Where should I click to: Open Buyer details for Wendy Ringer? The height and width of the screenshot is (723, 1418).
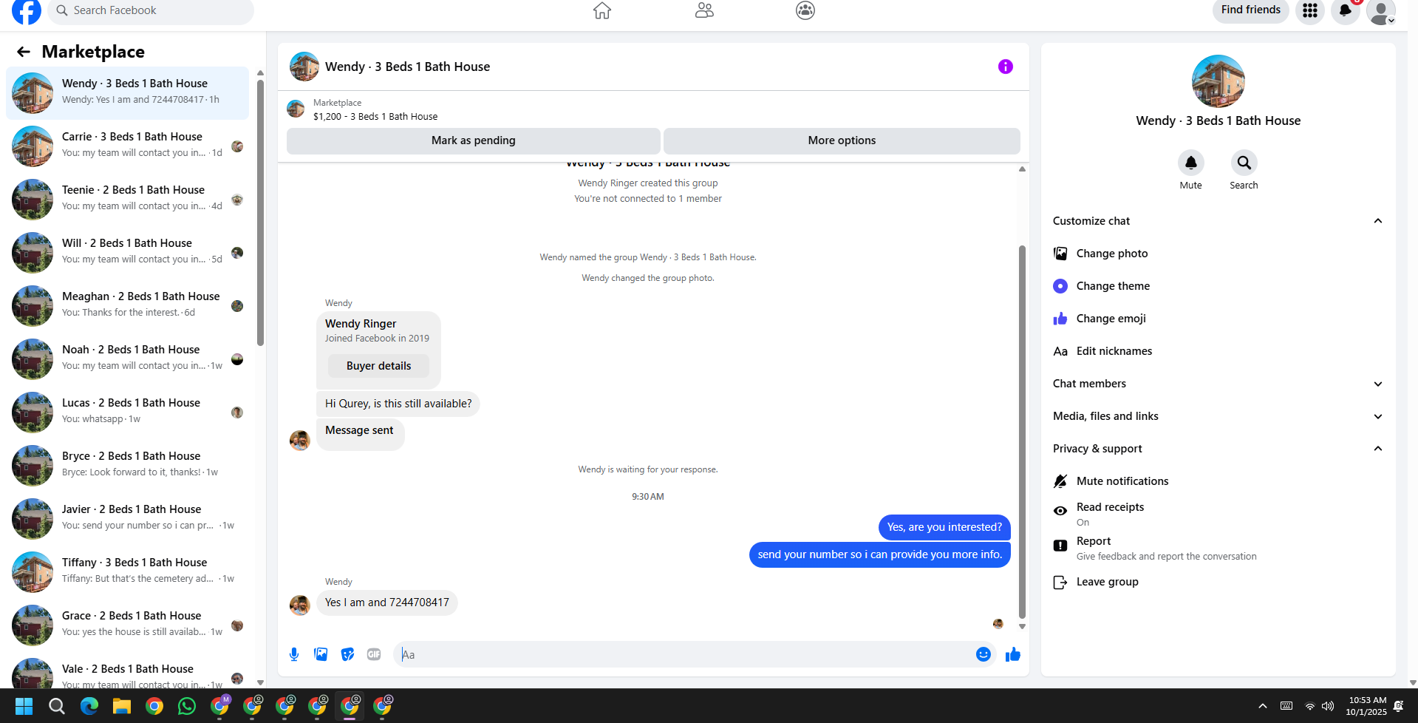378,366
